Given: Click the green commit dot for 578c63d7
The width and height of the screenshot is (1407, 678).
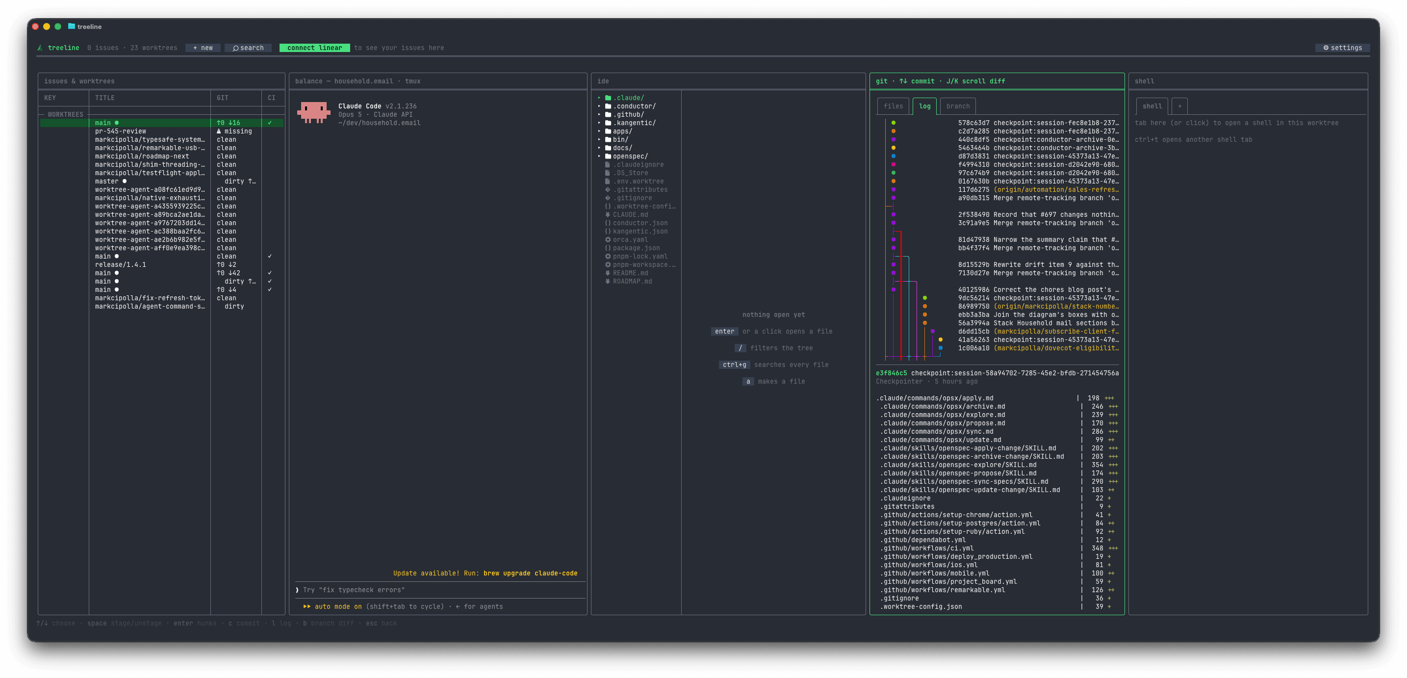Looking at the screenshot, I should tap(893, 123).
